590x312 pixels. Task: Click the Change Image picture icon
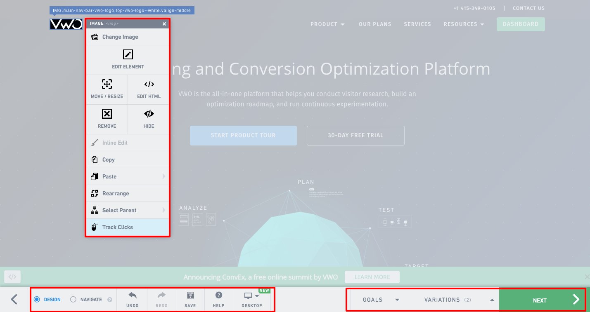point(95,37)
